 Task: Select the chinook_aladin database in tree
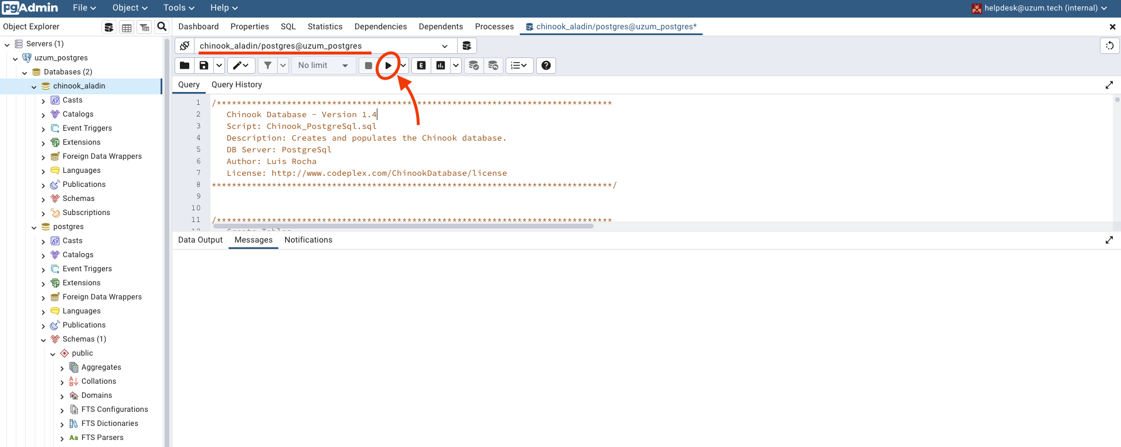tap(79, 86)
